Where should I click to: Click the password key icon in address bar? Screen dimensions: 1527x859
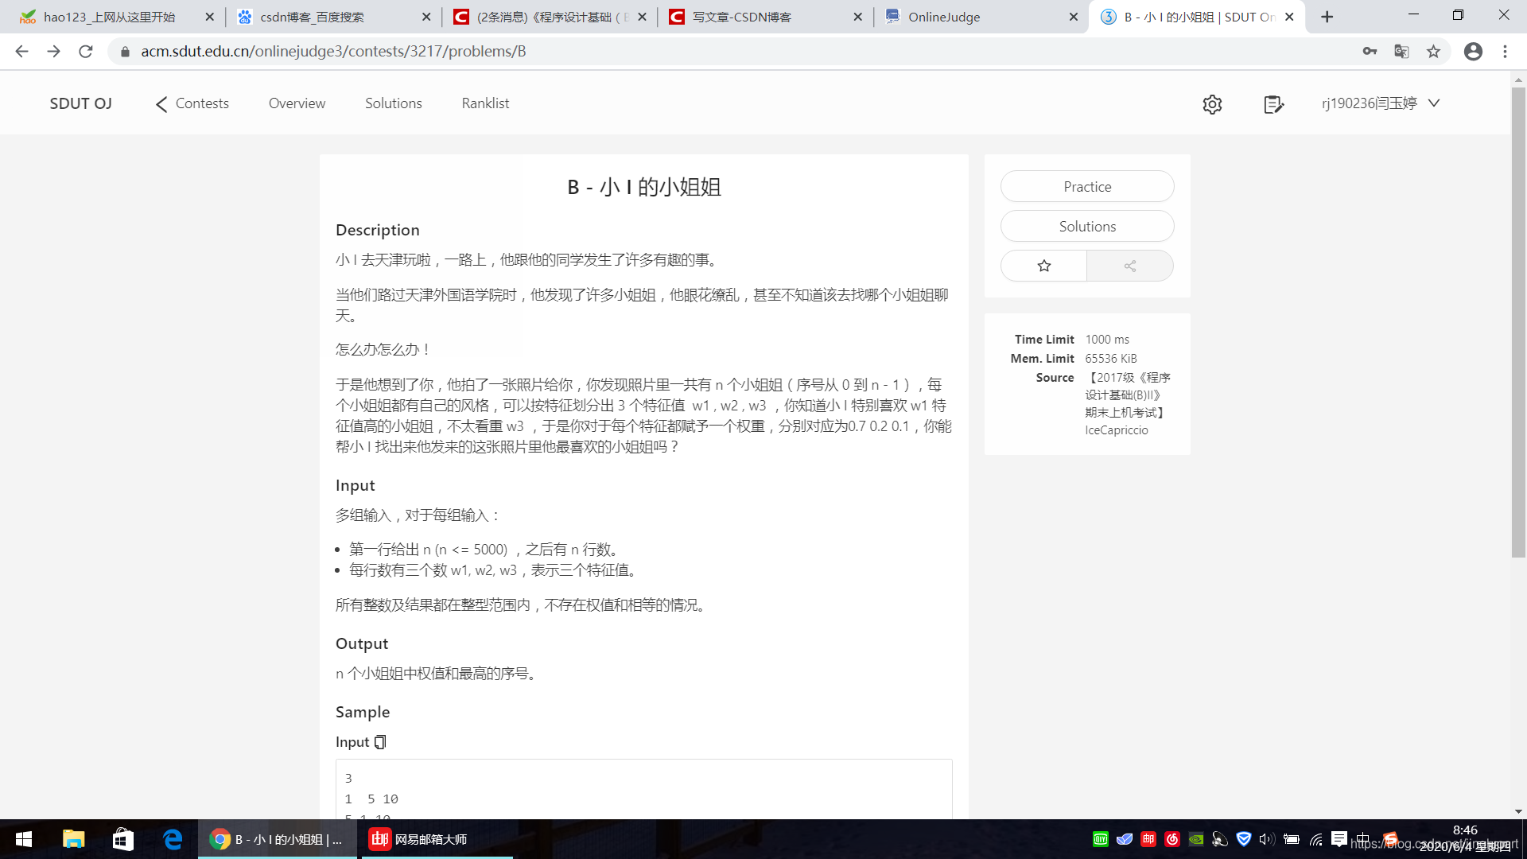pyautogui.click(x=1370, y=51)
